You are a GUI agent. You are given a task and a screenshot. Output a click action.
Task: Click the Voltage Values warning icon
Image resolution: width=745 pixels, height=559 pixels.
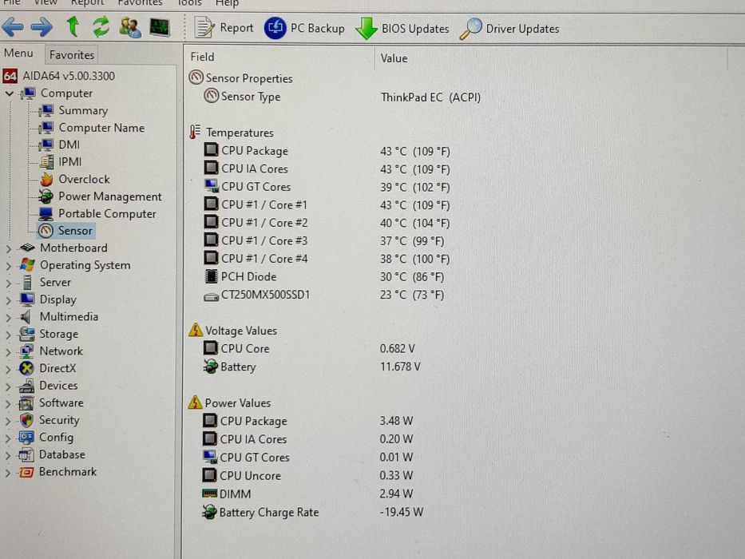pyautogui.click(x=196, y=330)
